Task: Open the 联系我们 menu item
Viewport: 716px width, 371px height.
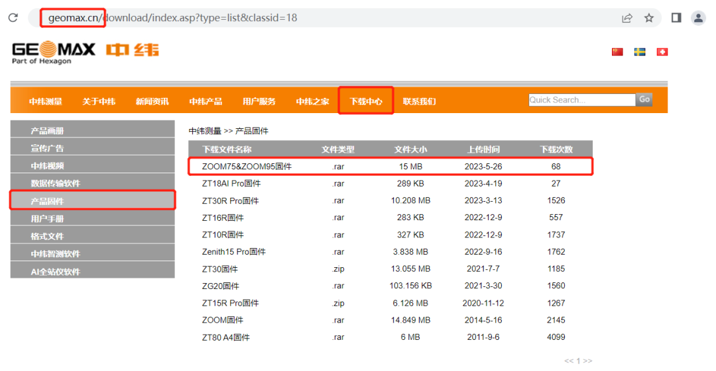Action: point(419,101)
